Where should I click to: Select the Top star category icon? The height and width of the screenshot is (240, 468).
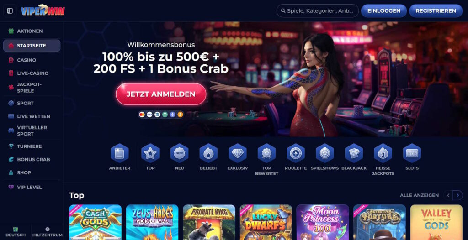coord(150,153)
